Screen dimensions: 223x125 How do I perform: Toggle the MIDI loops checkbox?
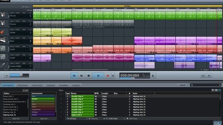click(x=125, y=119)
